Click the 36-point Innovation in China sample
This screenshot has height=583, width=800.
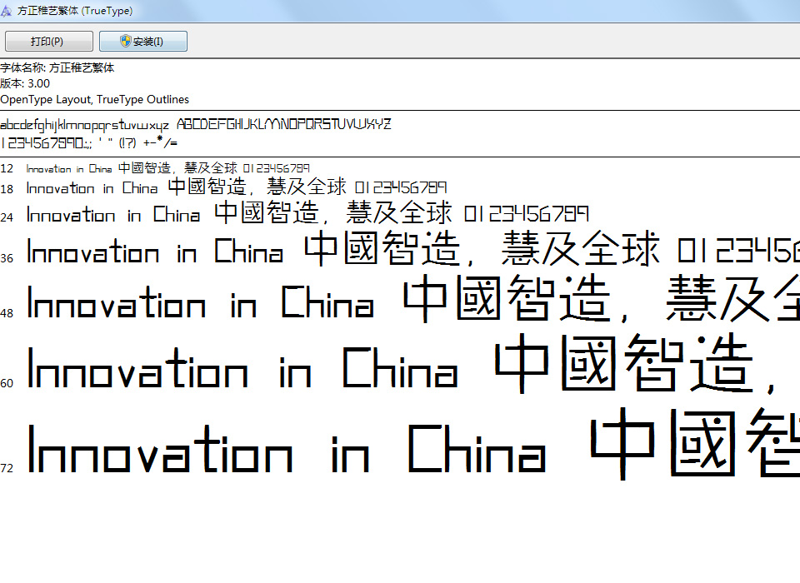[x=155, y=251]
